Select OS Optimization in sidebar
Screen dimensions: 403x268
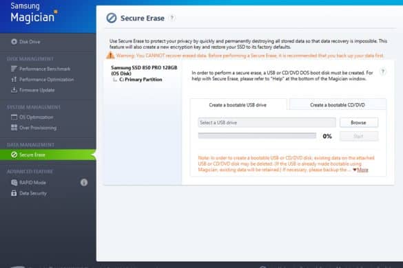tap(37, 118)
